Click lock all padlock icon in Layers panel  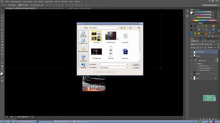coord(206,48)
